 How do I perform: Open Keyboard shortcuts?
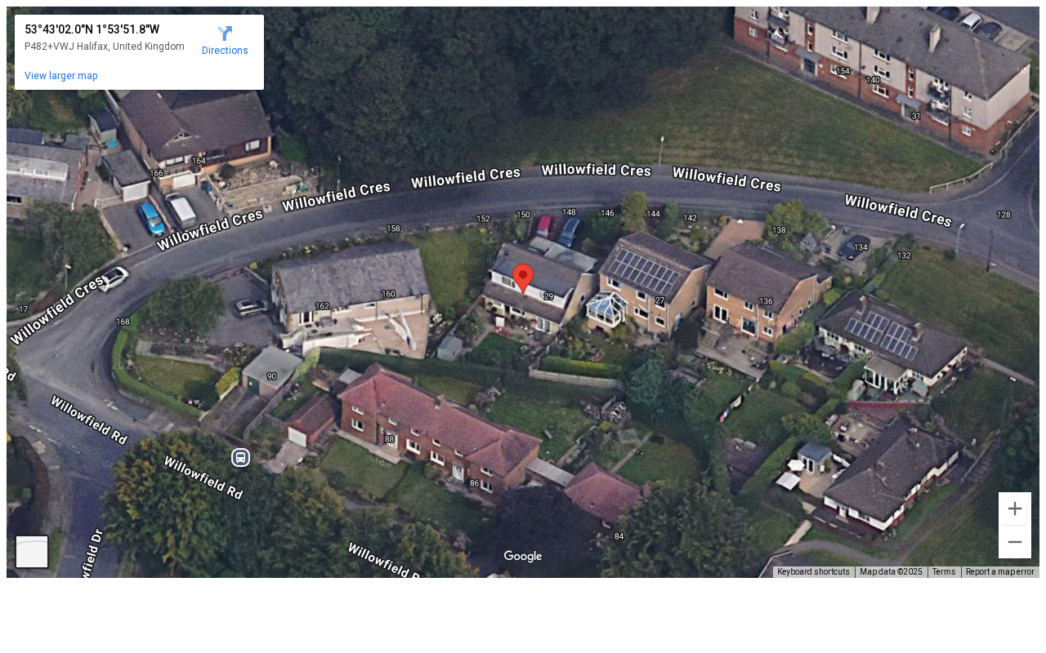[813, 572]
